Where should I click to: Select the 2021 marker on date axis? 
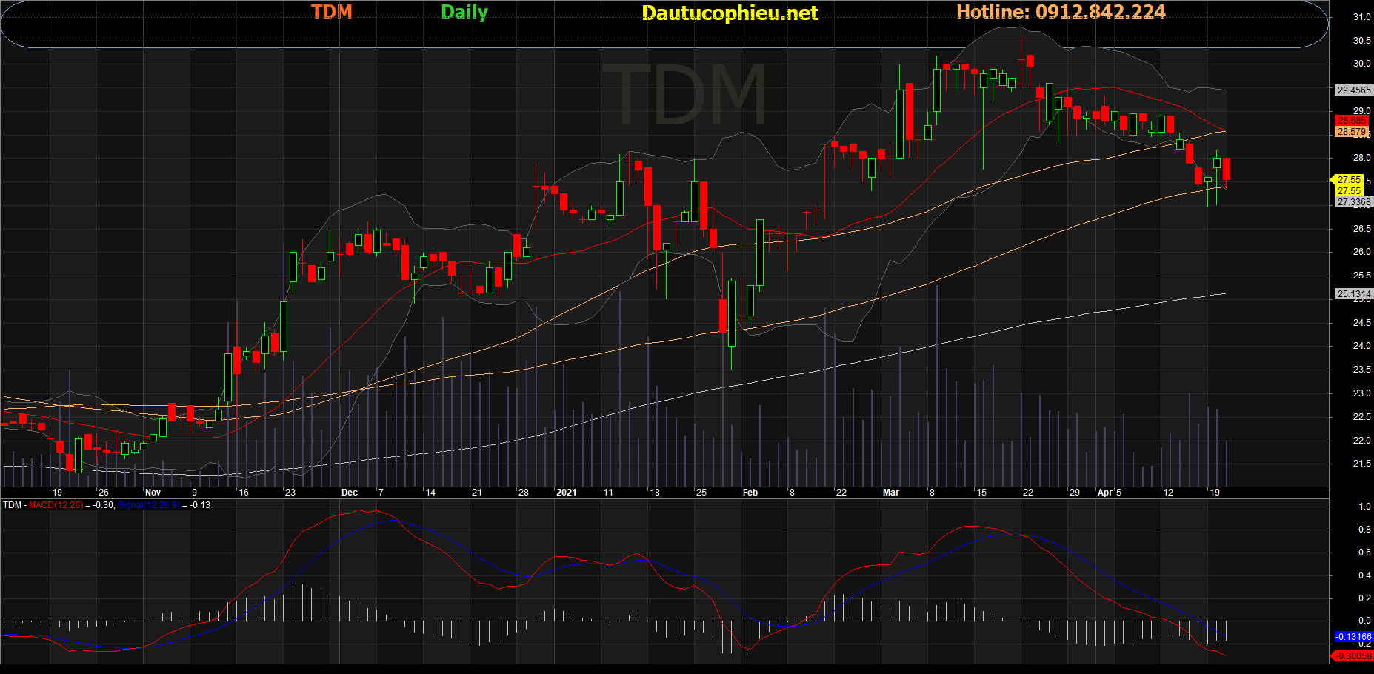(x=565, y=493)
